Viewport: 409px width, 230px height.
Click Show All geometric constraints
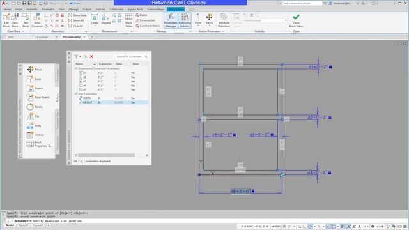pos(76,20)
